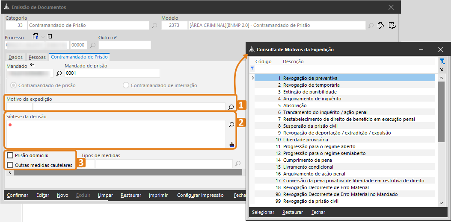Close the Emissão de Documentos window
This screenshot has width=451, height=222.
point(391,7)
